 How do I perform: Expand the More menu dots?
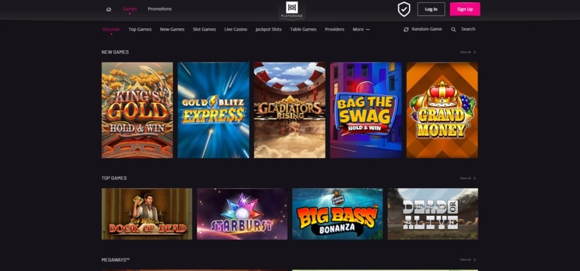click(x=368, y=29)
